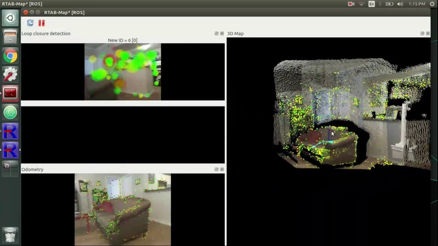This screenshot has width=438, height=246.
Task: Float the Loop closure detection panel
Action: (x=216, y=33)
